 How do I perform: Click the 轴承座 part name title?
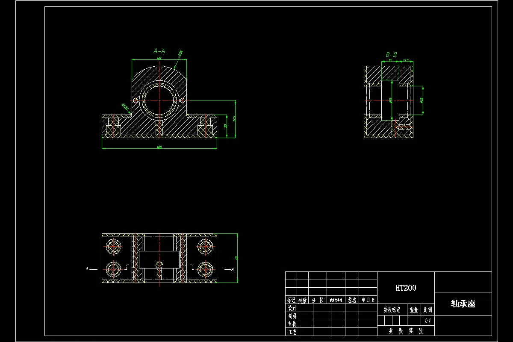point(463,304)
